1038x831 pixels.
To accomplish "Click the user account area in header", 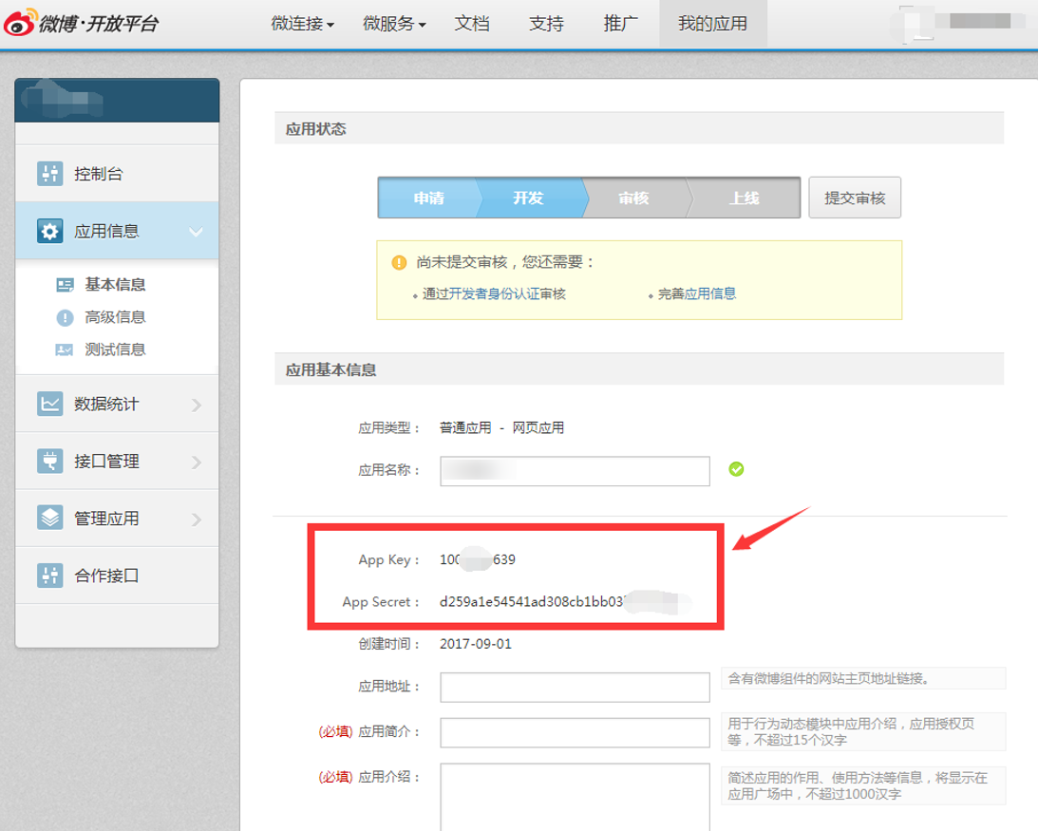I will [x=957, y=23].
